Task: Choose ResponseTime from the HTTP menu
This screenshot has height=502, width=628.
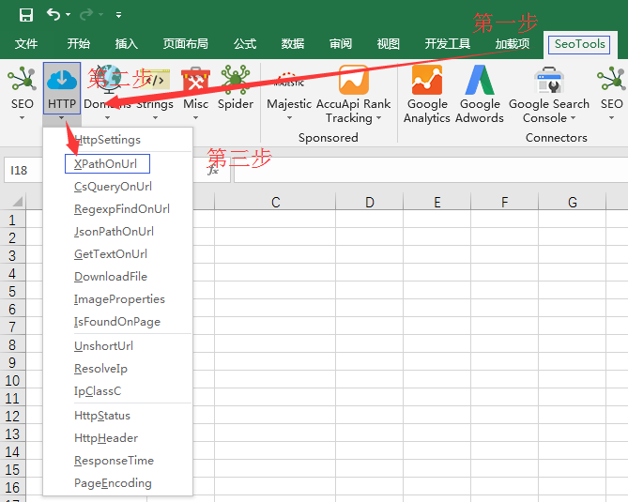Action: coord(117,461)
